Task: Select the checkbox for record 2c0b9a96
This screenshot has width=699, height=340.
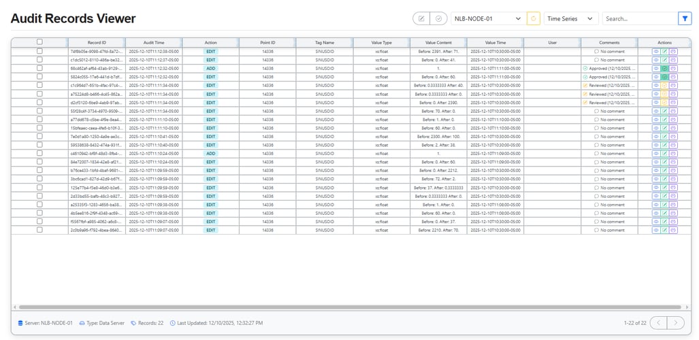Action: [39, 231]
